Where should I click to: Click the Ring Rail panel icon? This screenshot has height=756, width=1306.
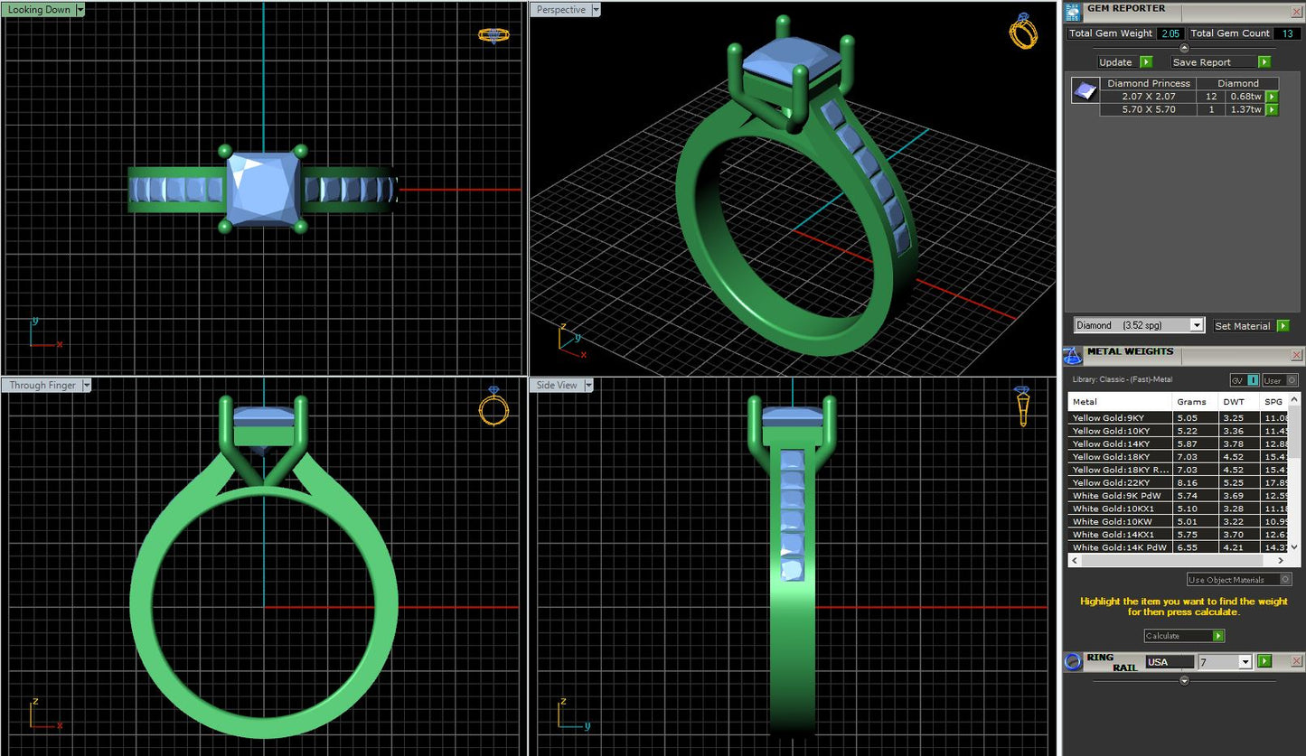point(1073,661)
